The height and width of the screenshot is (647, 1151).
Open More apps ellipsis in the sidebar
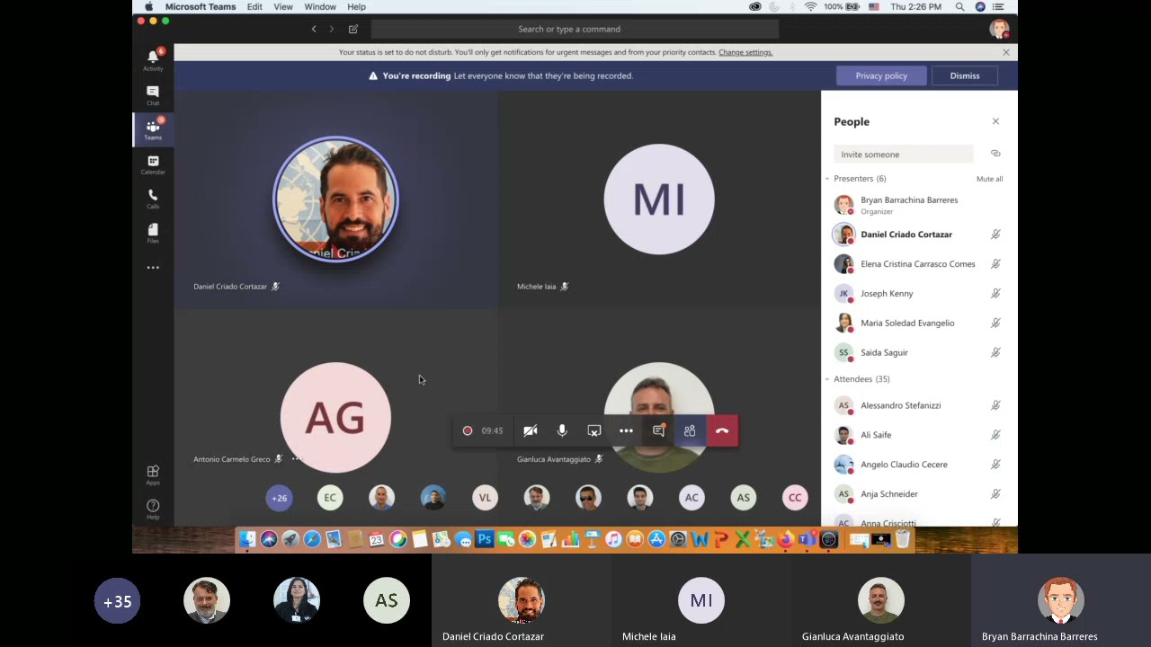pyautogui.click(x=153, y=268)
